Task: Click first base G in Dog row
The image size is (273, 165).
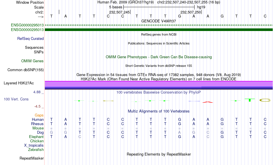Action: pyautogui.click(x=51, y=133)
